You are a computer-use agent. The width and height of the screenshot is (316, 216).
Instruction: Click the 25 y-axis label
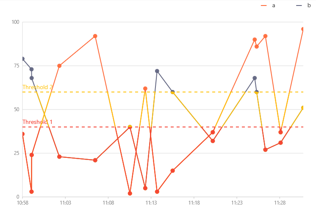(17, 153)
